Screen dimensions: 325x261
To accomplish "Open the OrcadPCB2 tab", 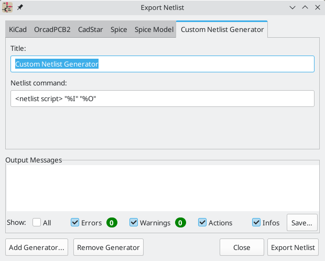I will pos(52,30).
